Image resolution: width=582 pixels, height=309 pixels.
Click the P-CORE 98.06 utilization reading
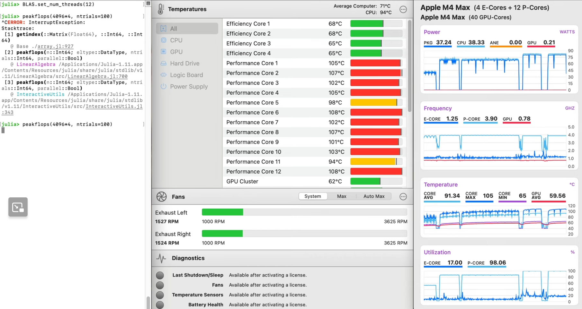[x=487, y=263]
